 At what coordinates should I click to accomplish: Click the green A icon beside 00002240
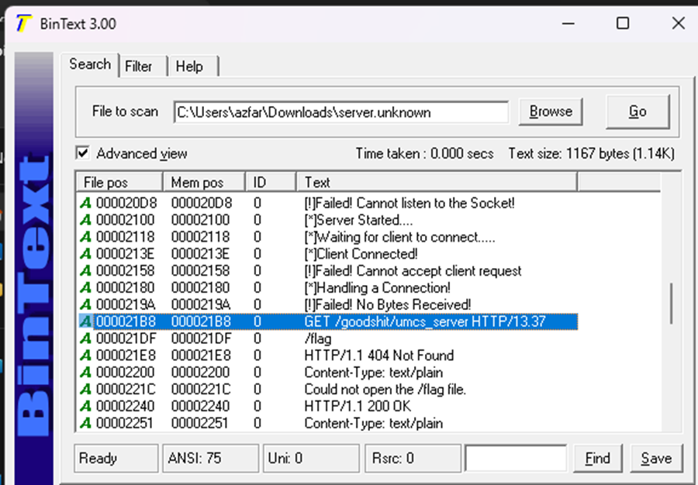point(85,406)
